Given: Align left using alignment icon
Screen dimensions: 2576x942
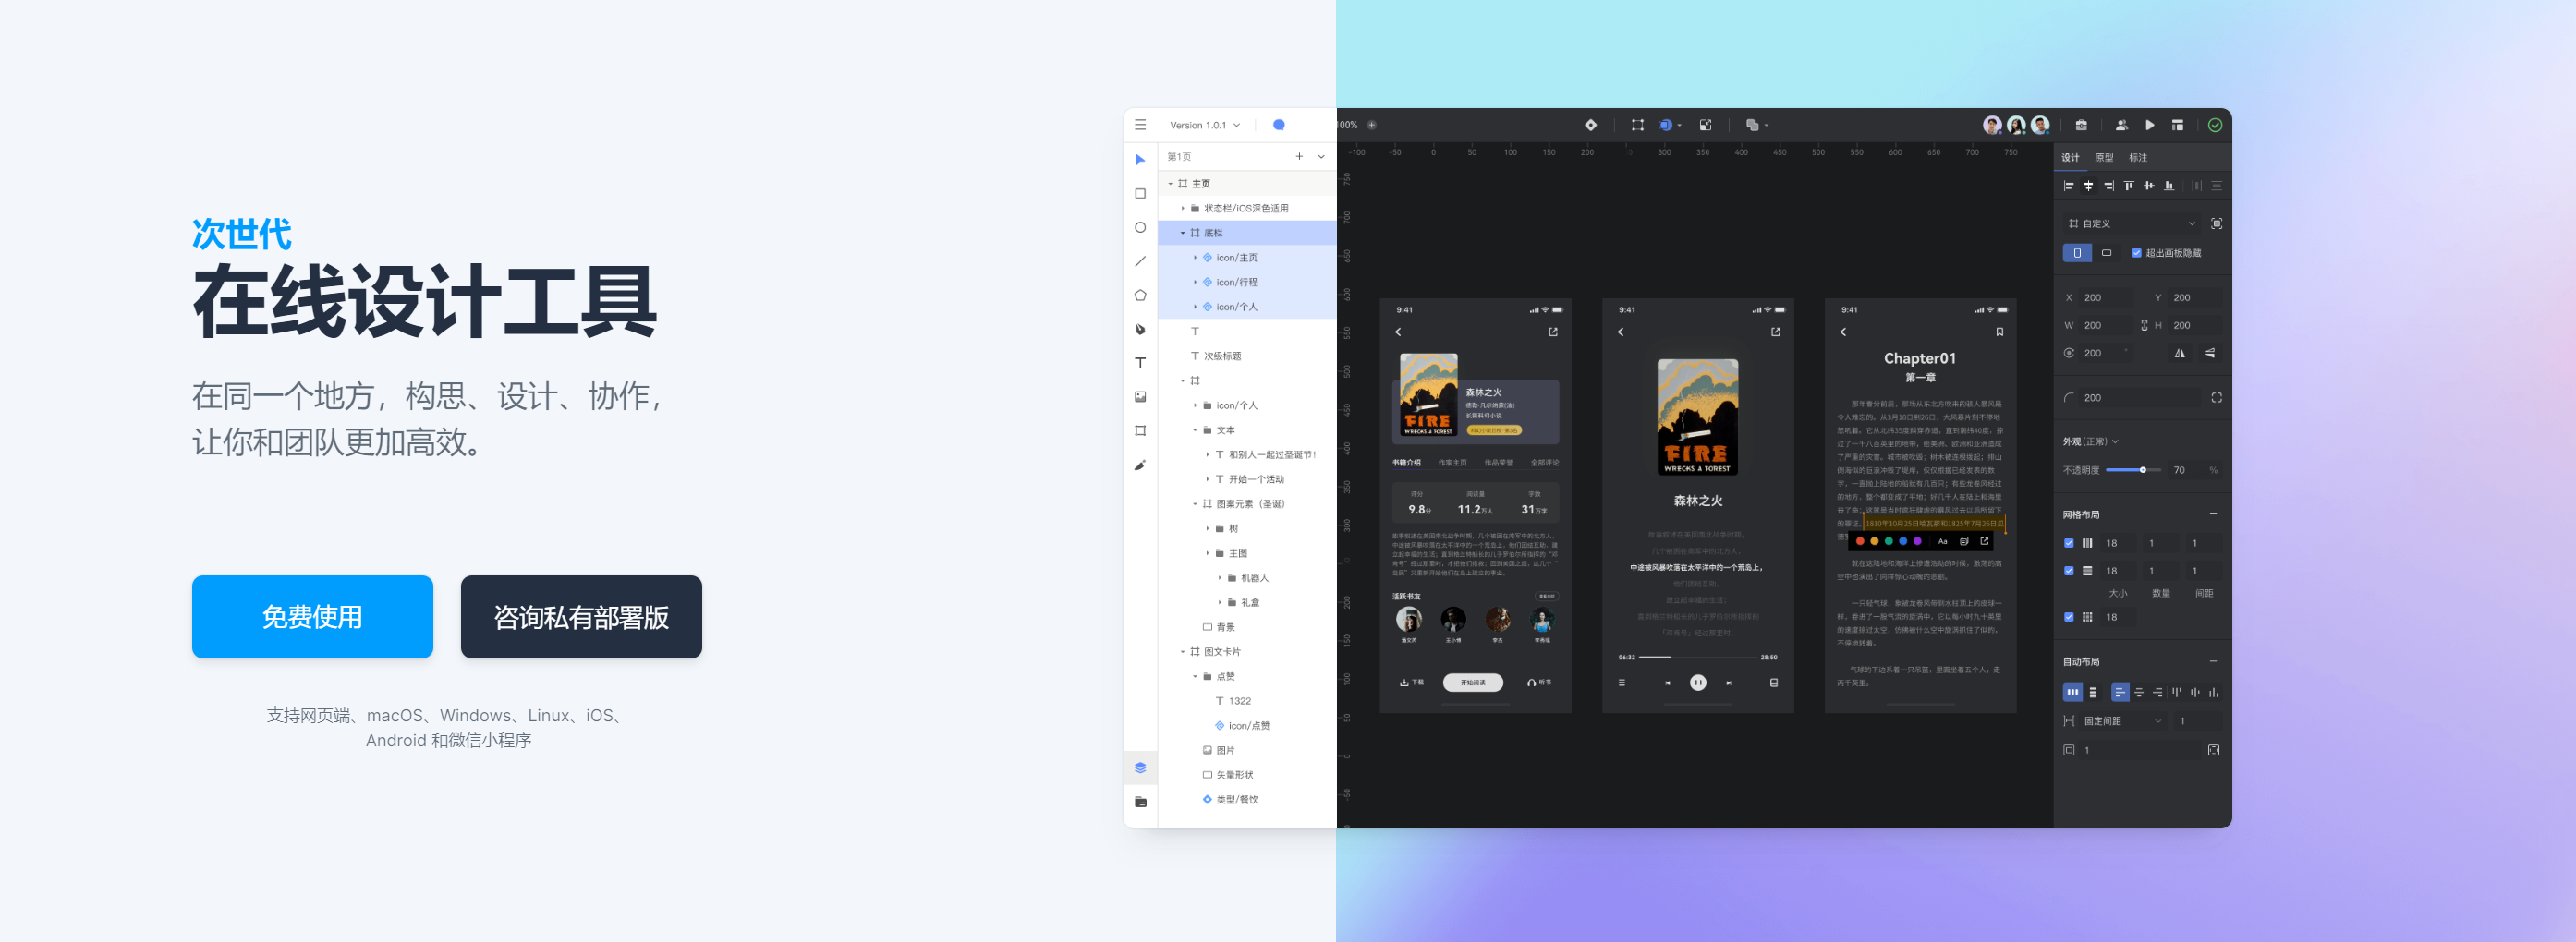Looking at the screenshot, I should (x=2069, y=186).
